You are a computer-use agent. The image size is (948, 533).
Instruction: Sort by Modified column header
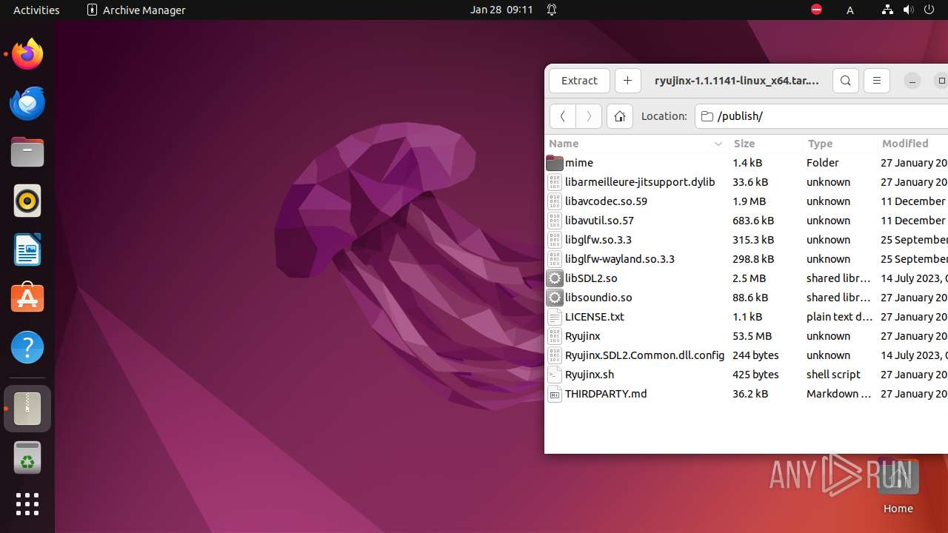(x=912, y=144)
